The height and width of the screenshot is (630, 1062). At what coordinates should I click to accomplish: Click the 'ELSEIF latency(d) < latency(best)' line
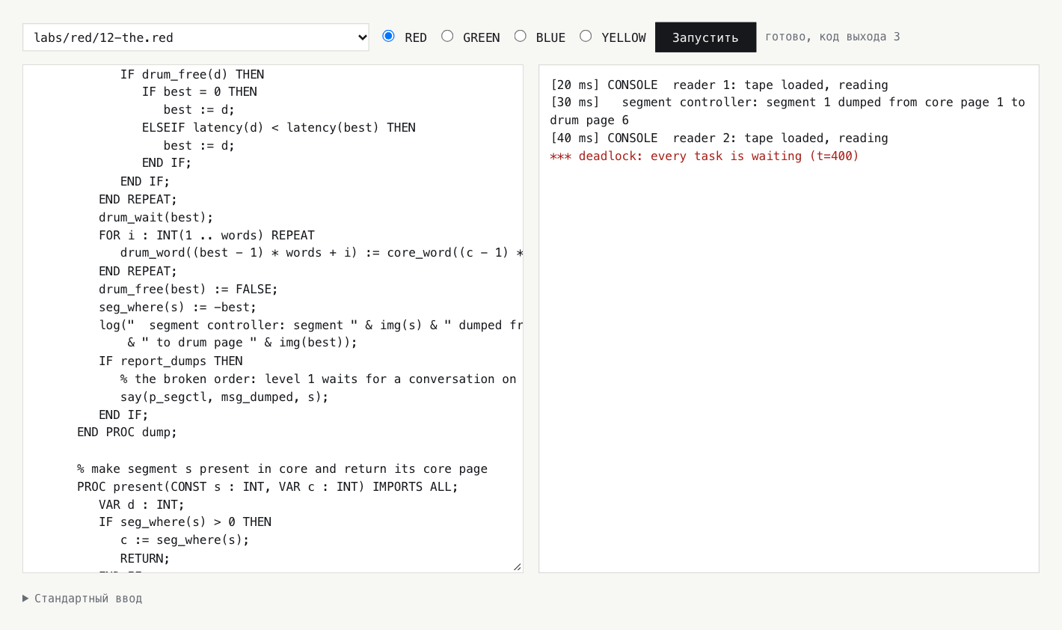click(279, 128)
